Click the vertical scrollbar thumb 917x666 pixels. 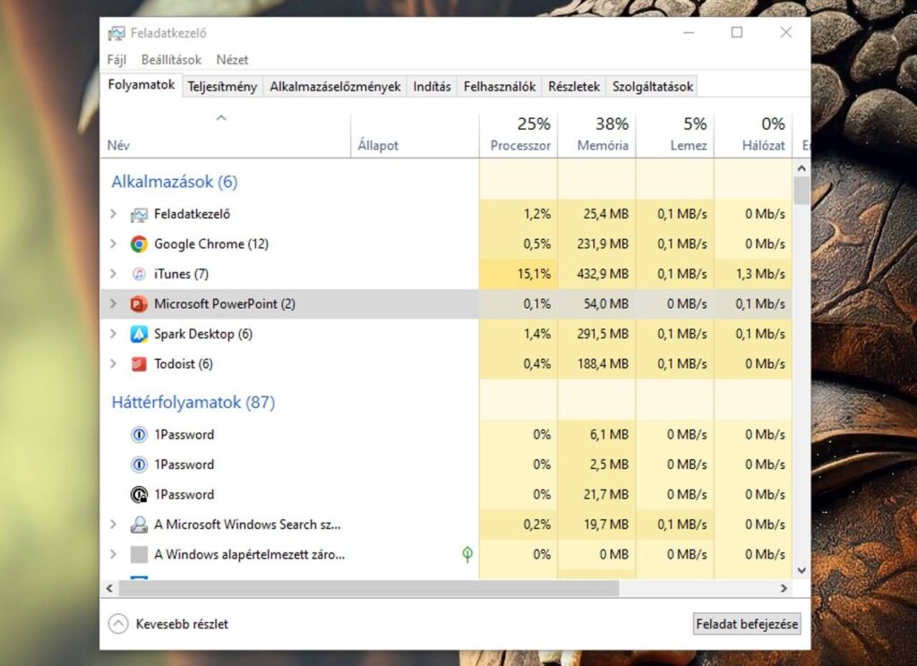(x=801, y=191)
